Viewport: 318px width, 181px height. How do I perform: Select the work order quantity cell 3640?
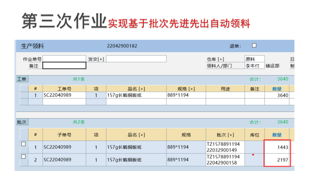pyautogui.click(x=277, y=95)
